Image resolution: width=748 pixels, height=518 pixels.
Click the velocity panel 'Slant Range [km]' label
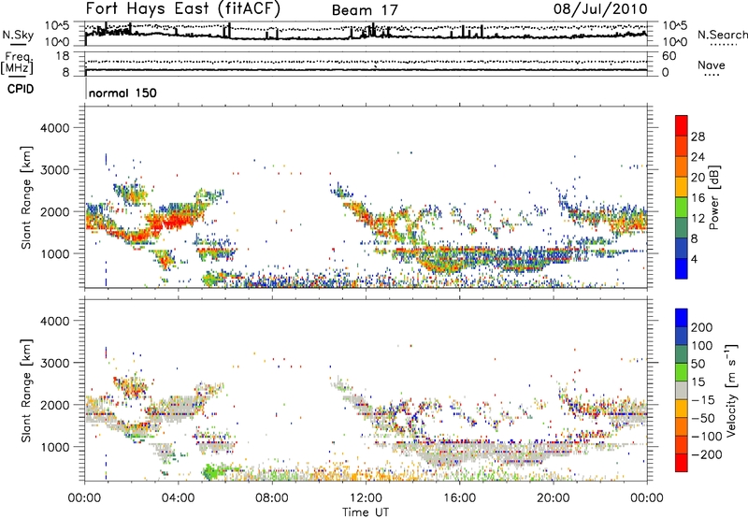click(26, 390)
